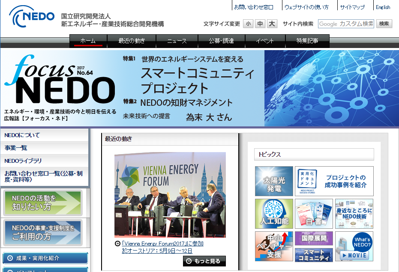This screenshot has width=399, height=272.
Task: Open the ニュース navigation tab
Action: click(177, 41)
